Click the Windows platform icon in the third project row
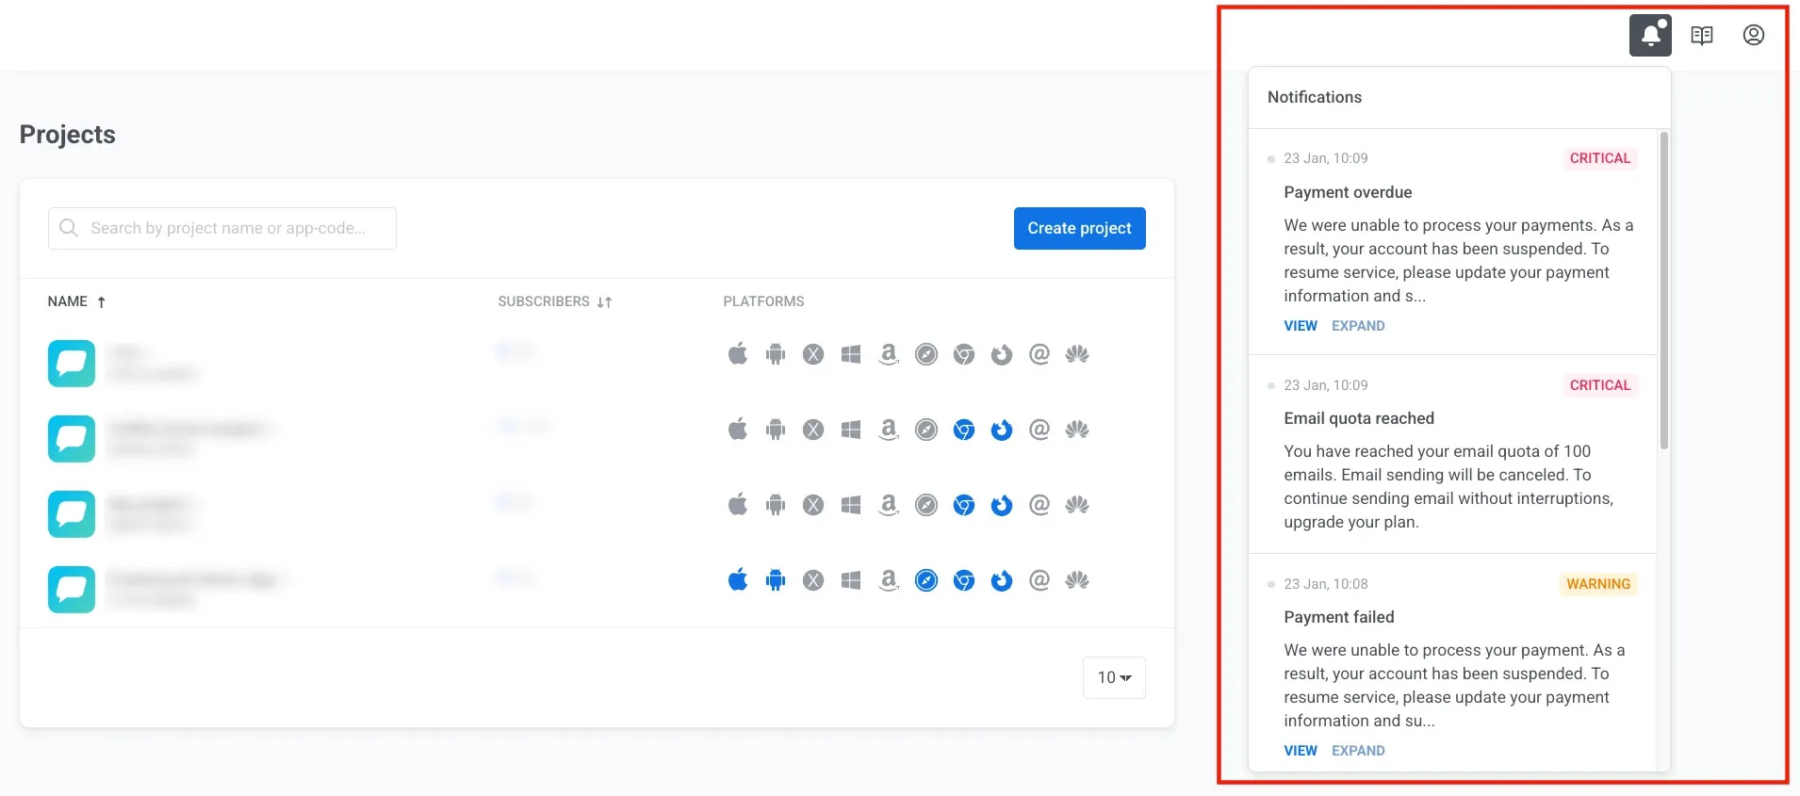The height and width of the screenshot is (796, 1800). [x=851, y=506]
